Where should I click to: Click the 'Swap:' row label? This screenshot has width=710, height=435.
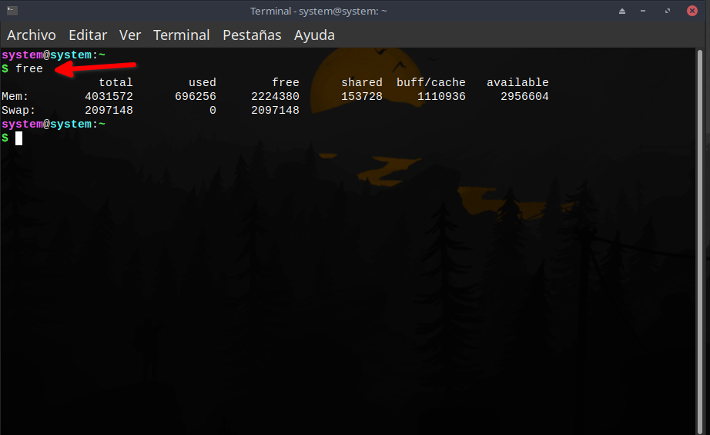coord(18,110)
